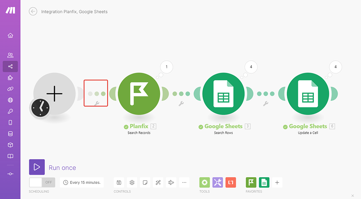Rename scenario title Integration Planfix, Google Sheets

tap(74, 12)
